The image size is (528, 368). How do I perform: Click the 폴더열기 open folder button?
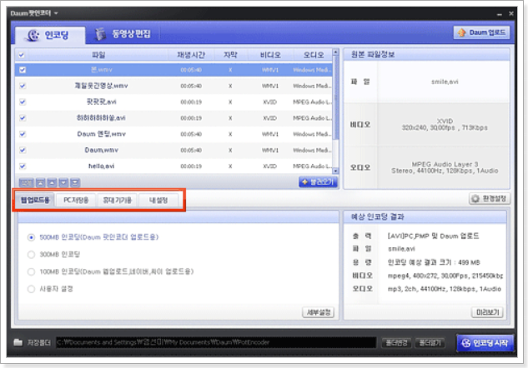coord(430,343)
